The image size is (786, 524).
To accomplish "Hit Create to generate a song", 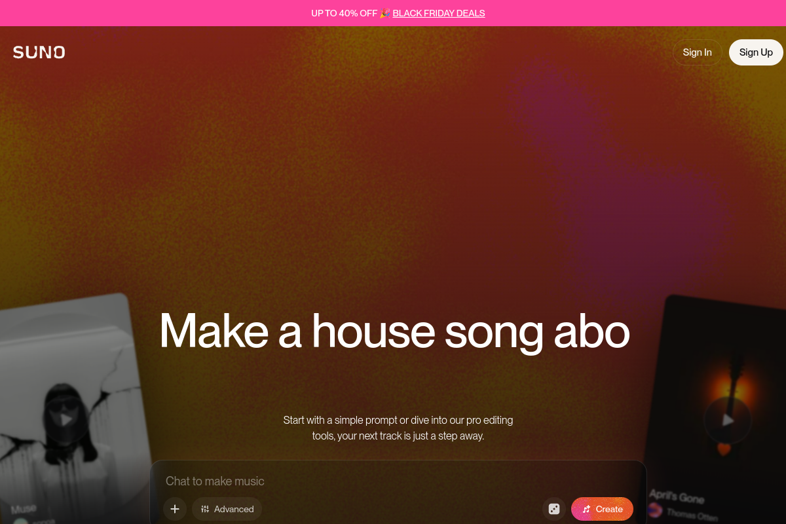I will pos(602,509).
